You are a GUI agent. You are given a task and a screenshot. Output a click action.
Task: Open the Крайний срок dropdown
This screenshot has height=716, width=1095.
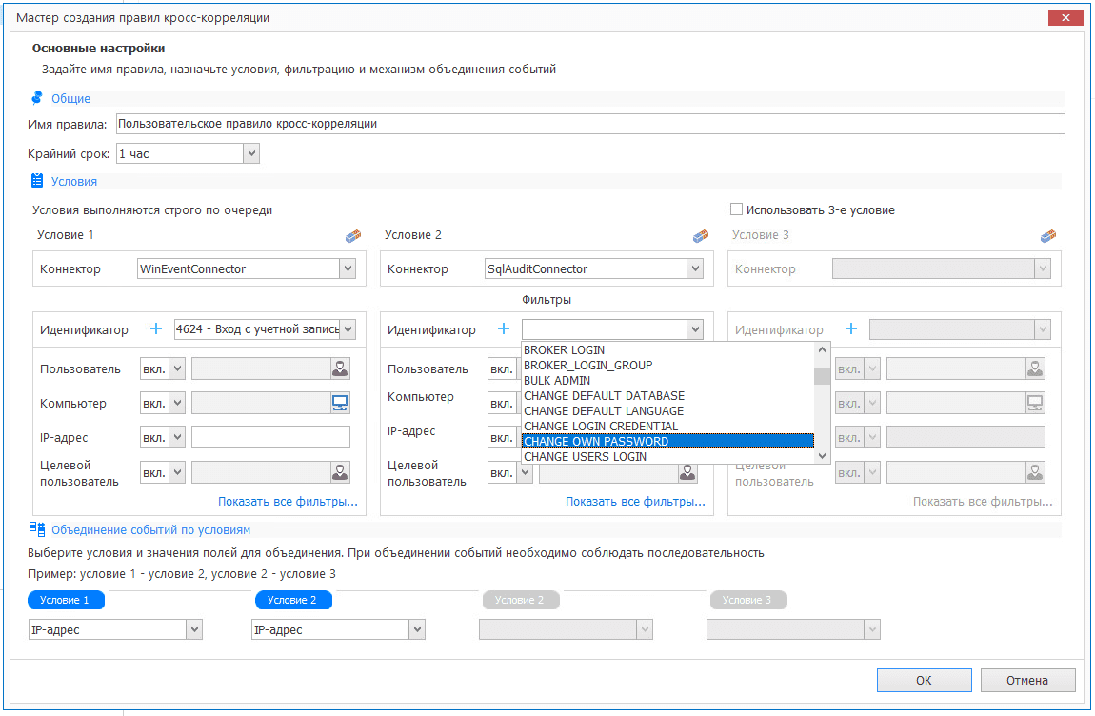pyautogui.click(x=251, y=153)
